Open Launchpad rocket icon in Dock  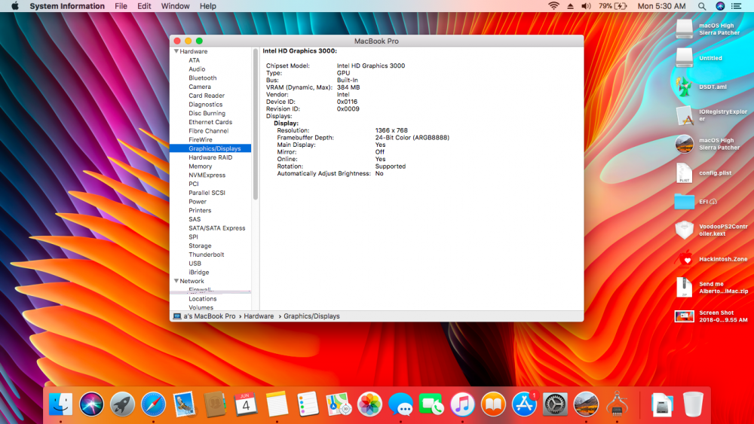(x=122, y=404)
